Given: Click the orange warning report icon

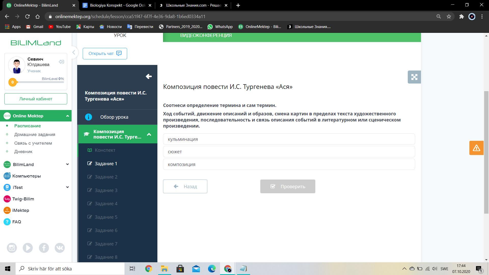Looking at the screenshot, I should 476,148.
